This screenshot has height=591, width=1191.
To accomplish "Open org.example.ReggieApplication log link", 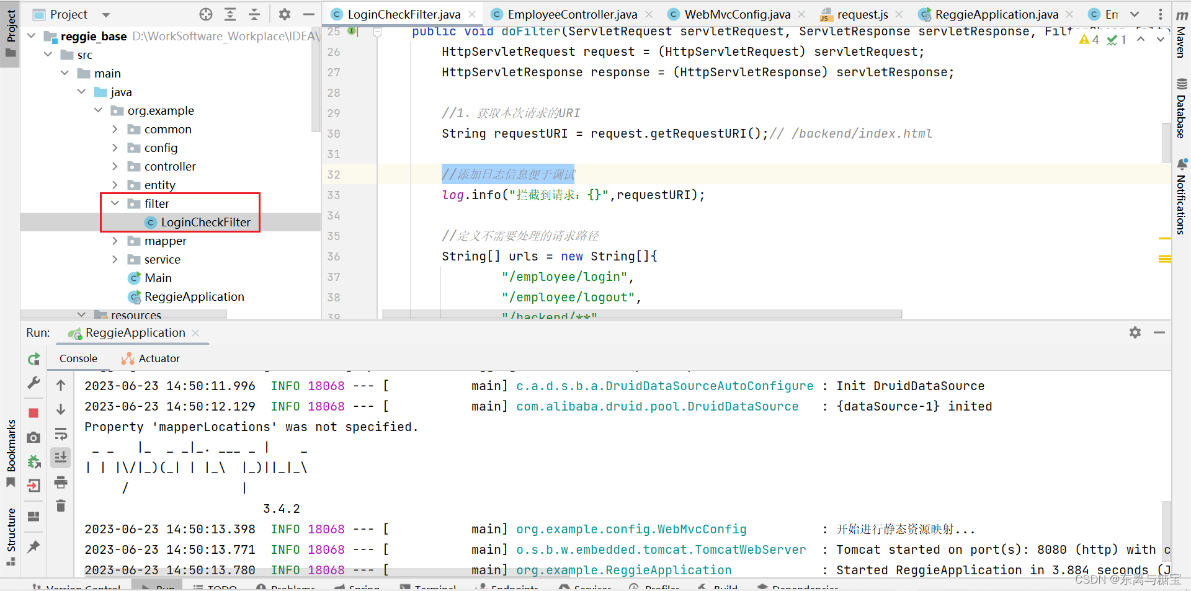I will [623, 570].
